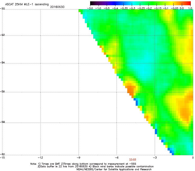Click the 0 longitude axis label
The width and height of the screenshot is (195, 171).
[x=193, y=158]
